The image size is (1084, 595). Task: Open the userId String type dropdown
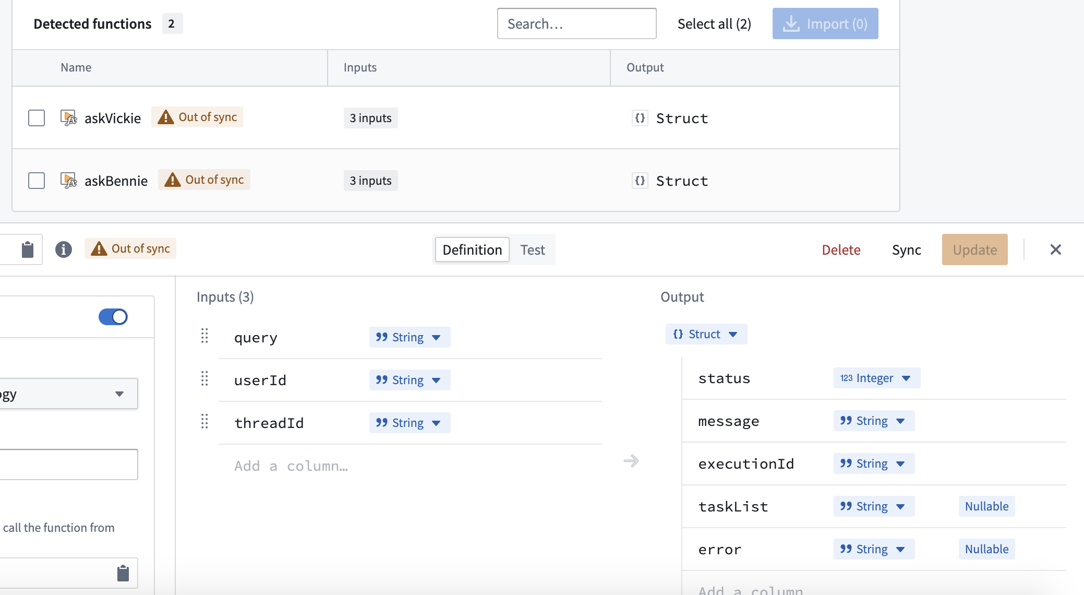tap(409, 380)
